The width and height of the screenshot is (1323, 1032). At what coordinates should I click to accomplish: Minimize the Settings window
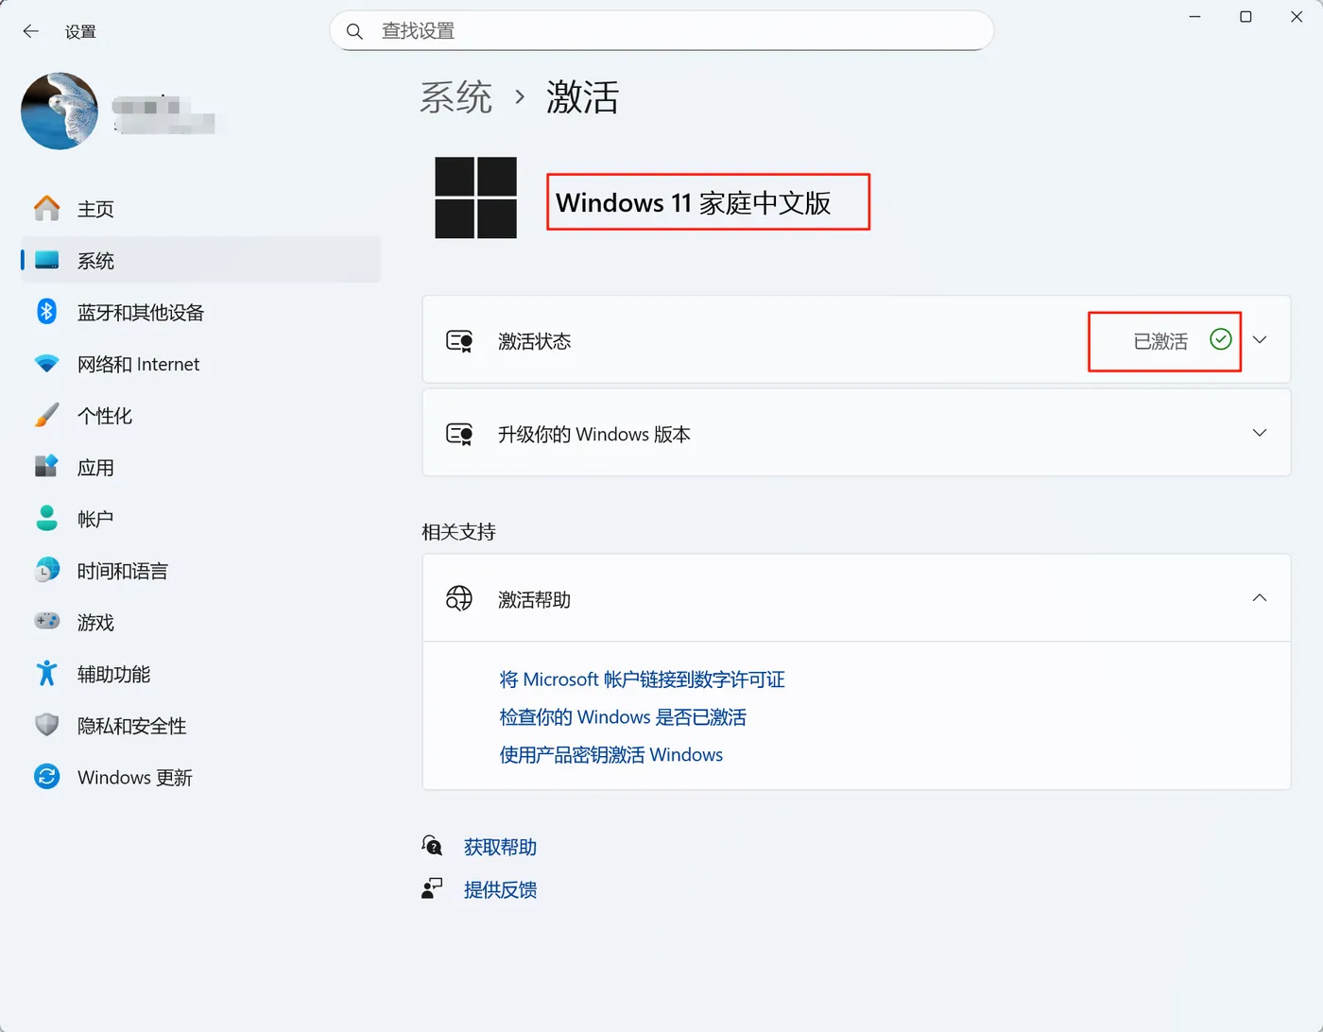coord(1194,17)
